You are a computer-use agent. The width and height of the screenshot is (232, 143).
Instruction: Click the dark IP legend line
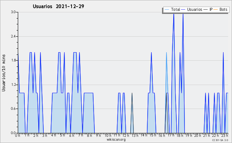(x=206, y=10)
